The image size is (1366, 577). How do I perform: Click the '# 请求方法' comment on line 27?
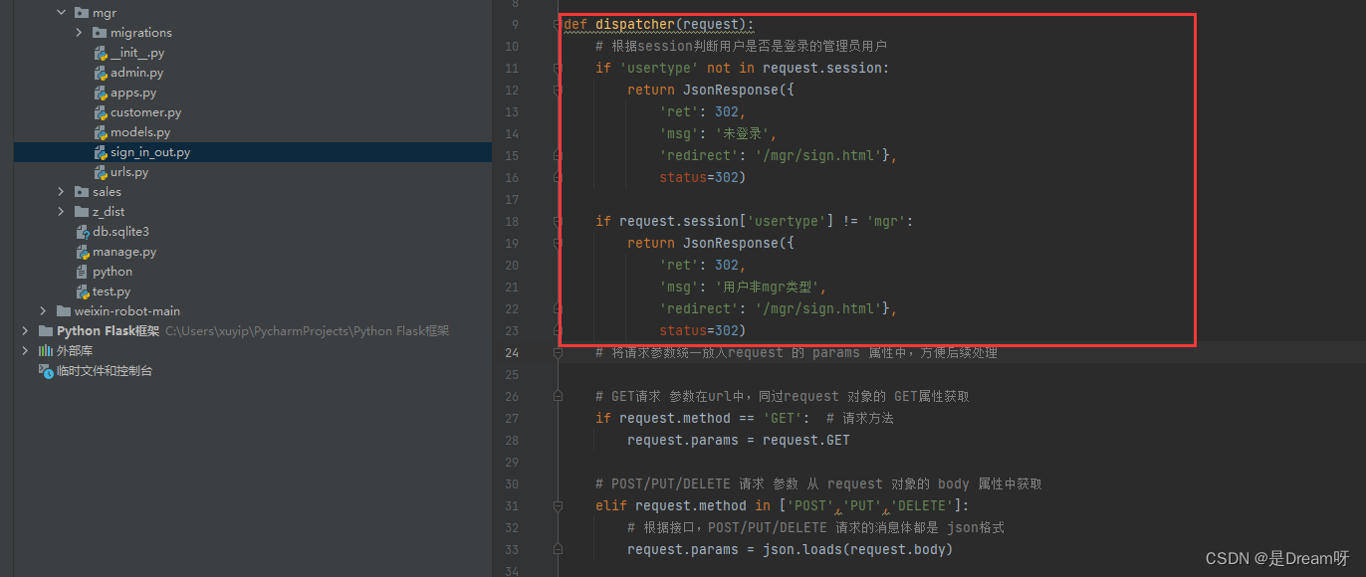(860, 419)
